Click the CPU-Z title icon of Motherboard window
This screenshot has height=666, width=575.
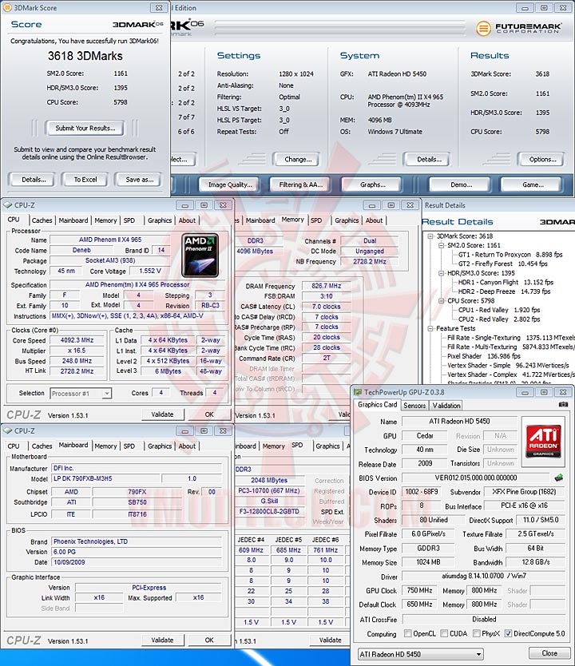(x=8, y=430)
